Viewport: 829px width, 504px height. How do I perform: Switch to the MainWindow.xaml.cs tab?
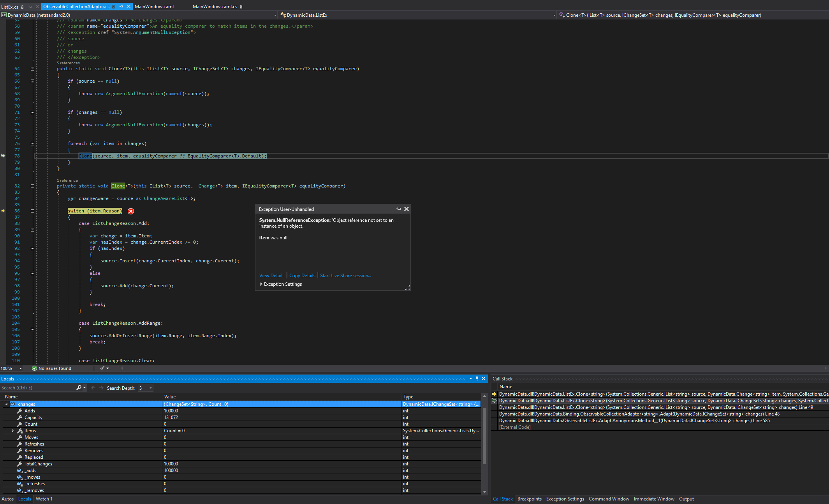click(215, 7)
